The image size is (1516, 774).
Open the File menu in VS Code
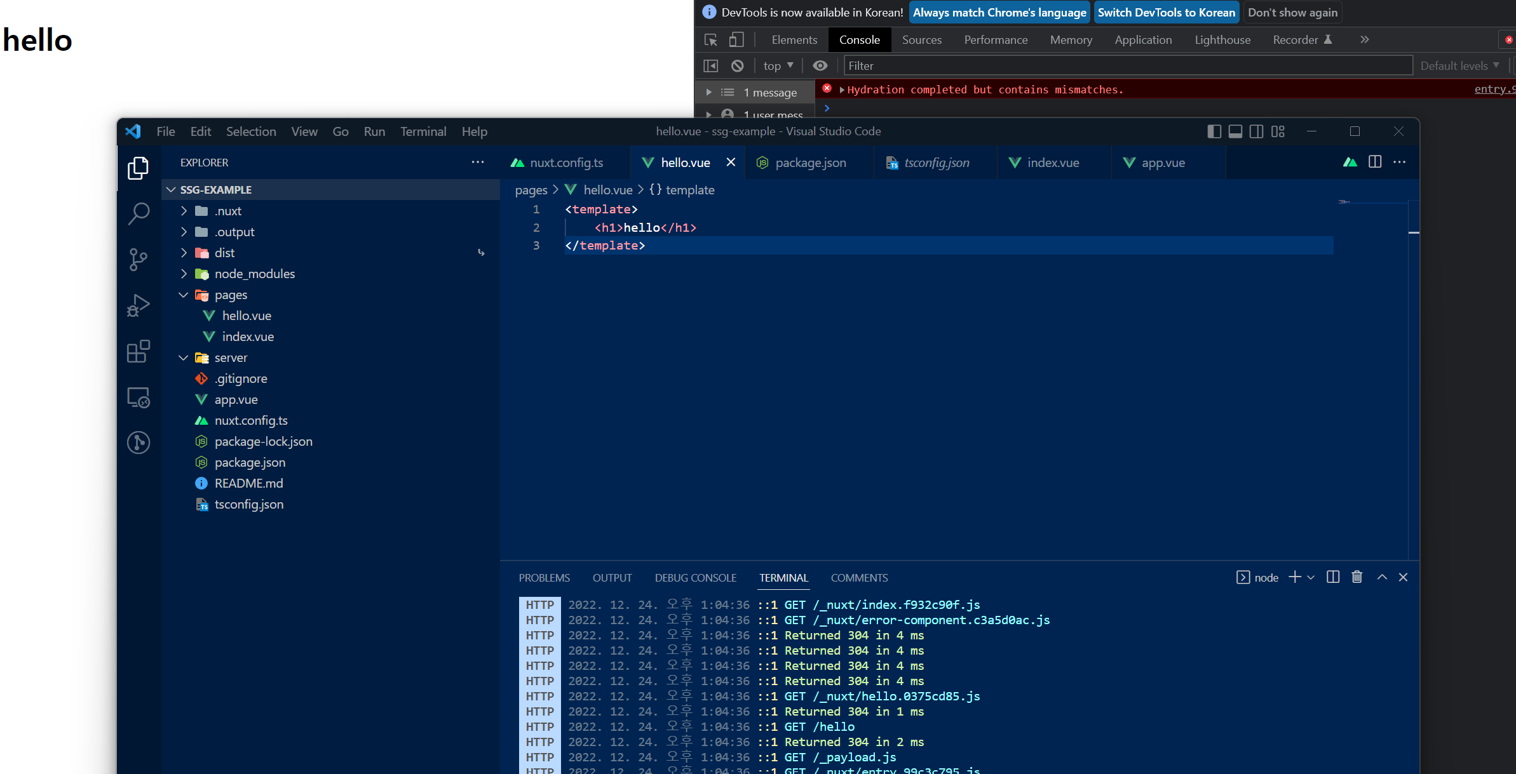(x=166, y=131)
